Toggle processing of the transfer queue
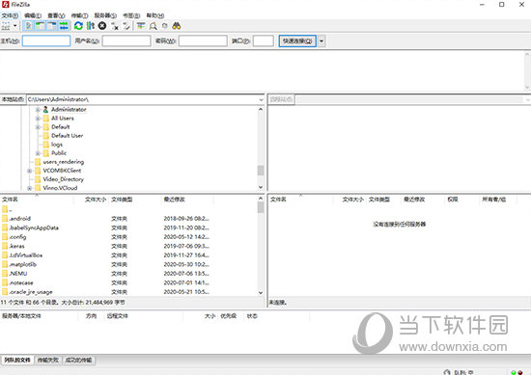Screen dimensions: 531x375 [91, 26]
